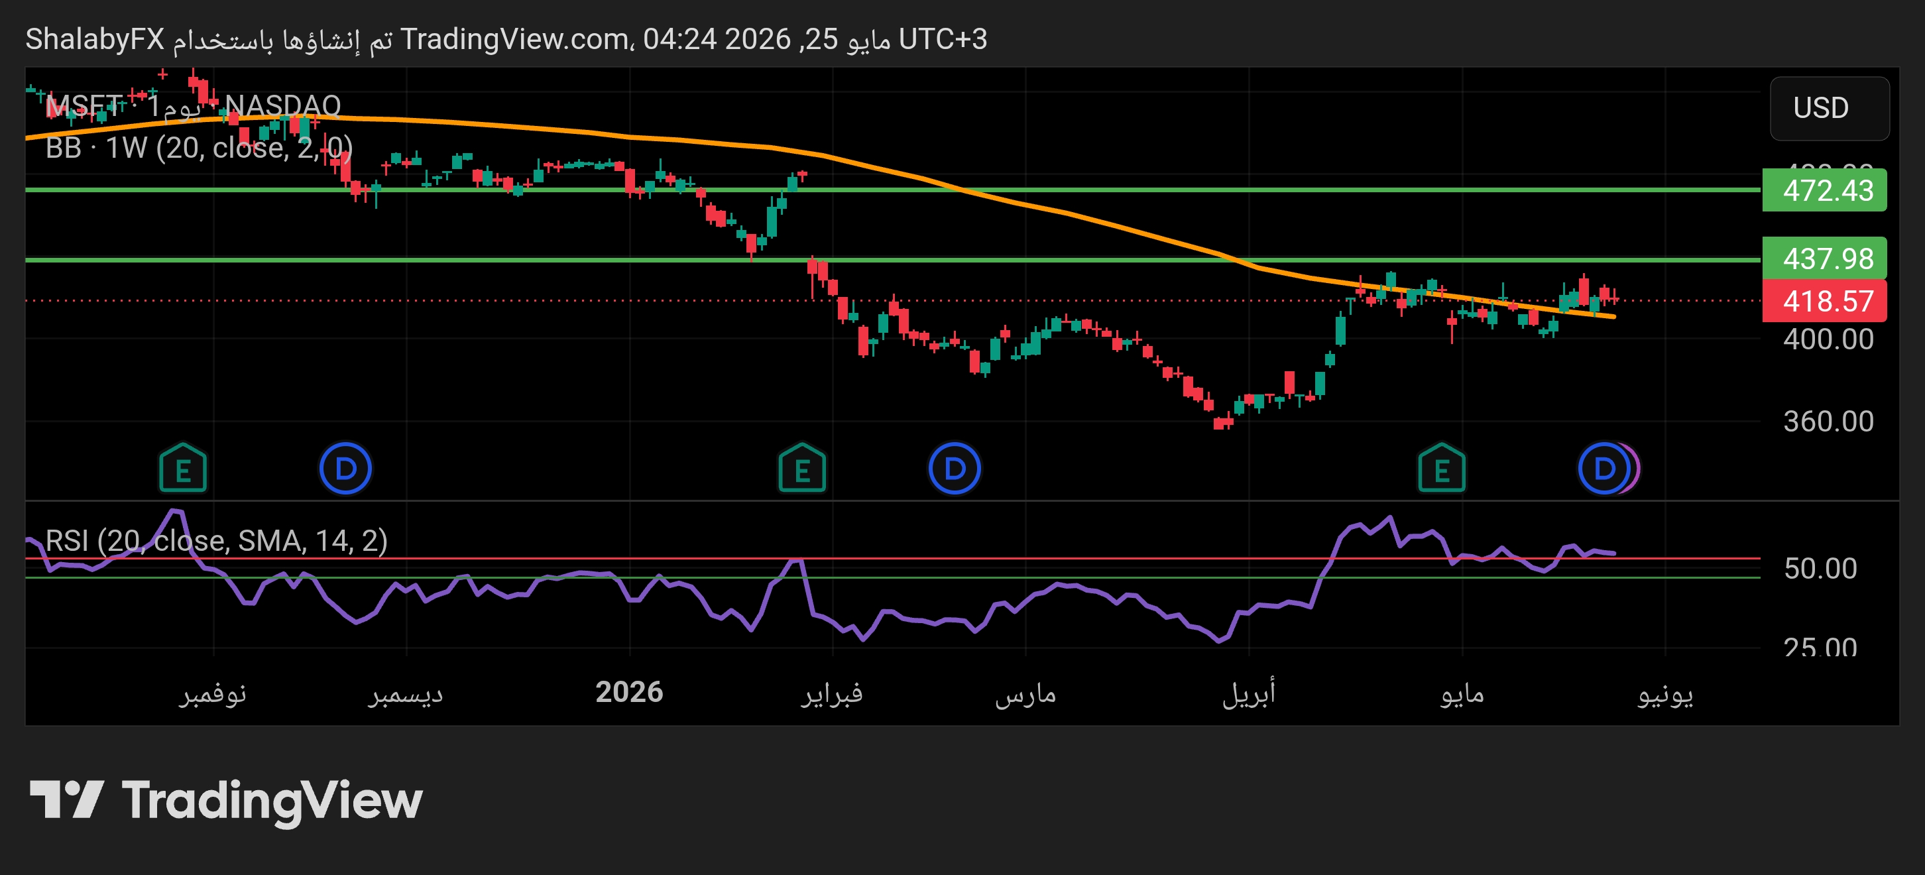
Task: Click the أبريل date label
Action: click(x=1249, y=693)
